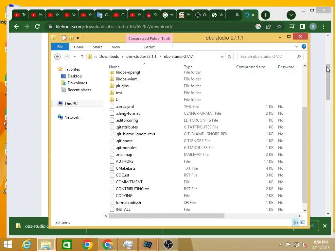
Task: Close the Chrome downloads bar
Action: tap(325, 226)
